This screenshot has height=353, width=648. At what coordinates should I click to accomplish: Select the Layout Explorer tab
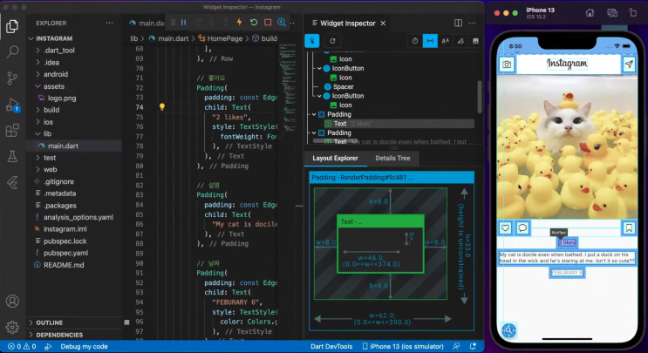point(335,158)
